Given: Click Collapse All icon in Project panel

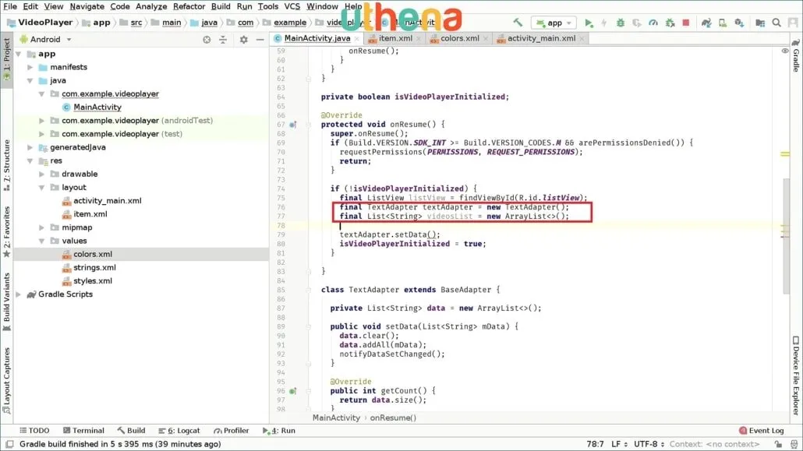Looking at the screenshot, I should [x=223, y=40].
